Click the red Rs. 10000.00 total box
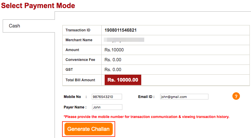Image resolution: width=251 pixels, height=138 pixels. (x=123, y=80)
